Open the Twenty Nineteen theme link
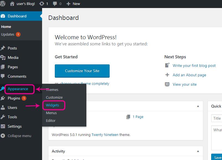Image resolution: width=222 pixels, height=160 pixels. point(105,135)
